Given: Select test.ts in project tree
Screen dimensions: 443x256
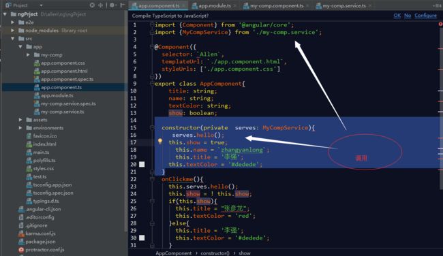Looking at the screenshot, I should [40, 177].
